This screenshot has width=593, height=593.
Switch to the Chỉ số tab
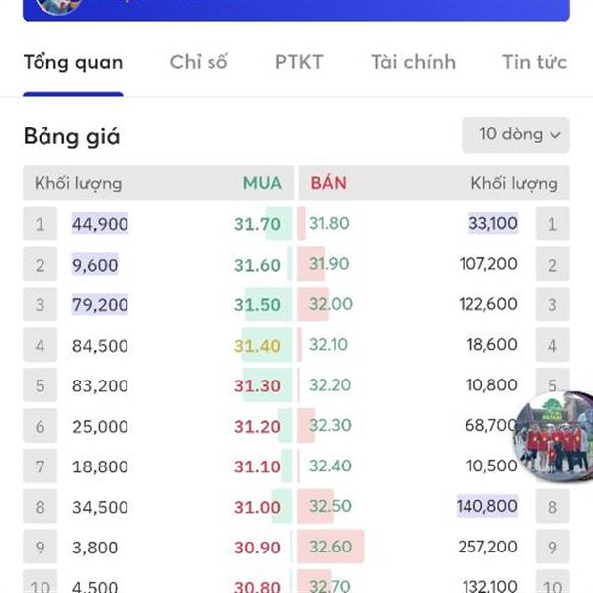tap(199, 62)
